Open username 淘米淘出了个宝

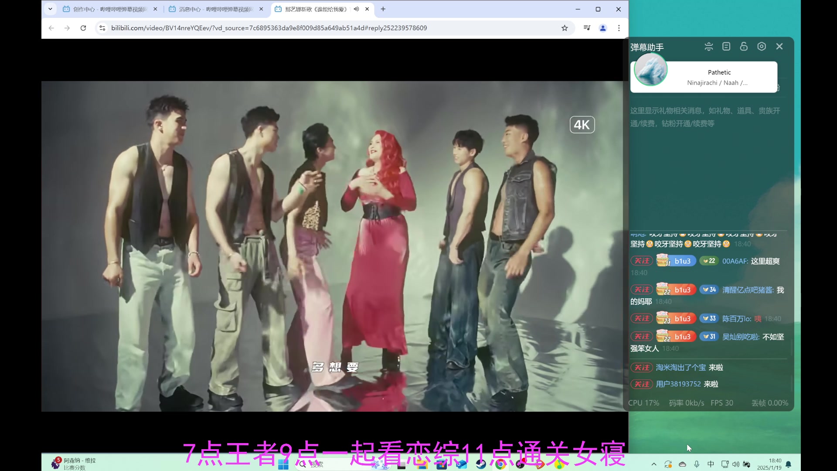681,368
